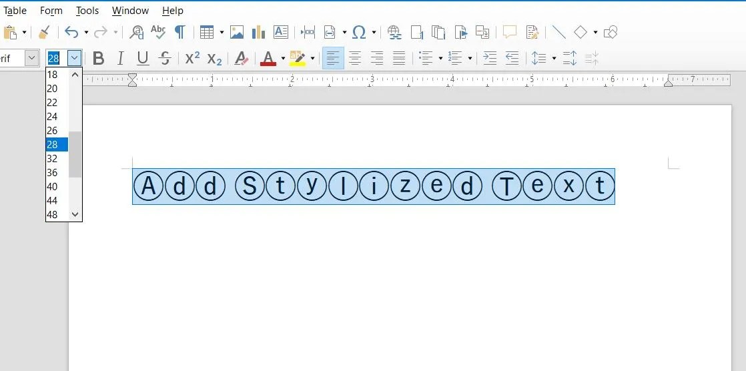Open the Insert Table dropdown arrow

[222, 32]
